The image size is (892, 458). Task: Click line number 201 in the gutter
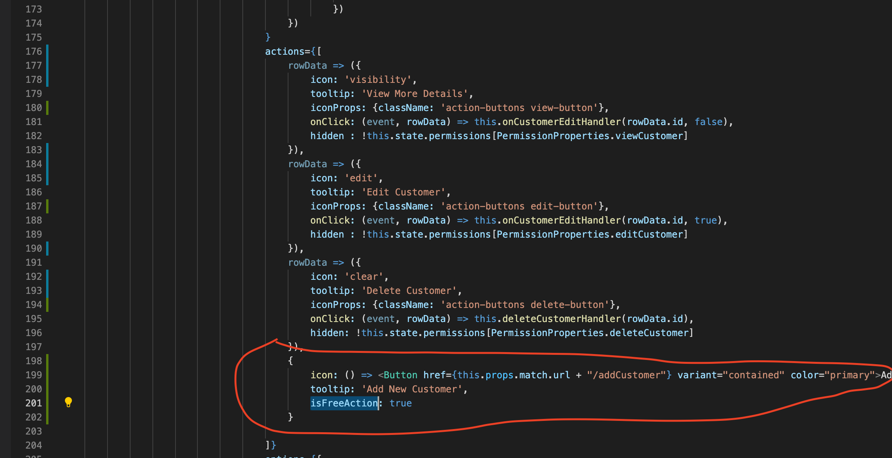coord(34,403)
